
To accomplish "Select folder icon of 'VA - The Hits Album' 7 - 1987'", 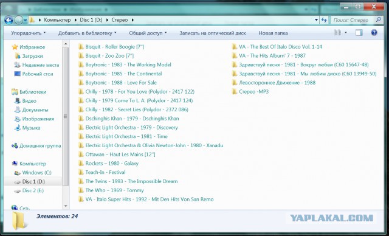I will click(235, 55).
